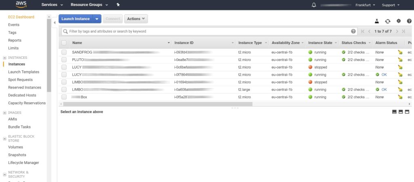
Task: Open table preferences gear icon
Action: pos(399,21)
